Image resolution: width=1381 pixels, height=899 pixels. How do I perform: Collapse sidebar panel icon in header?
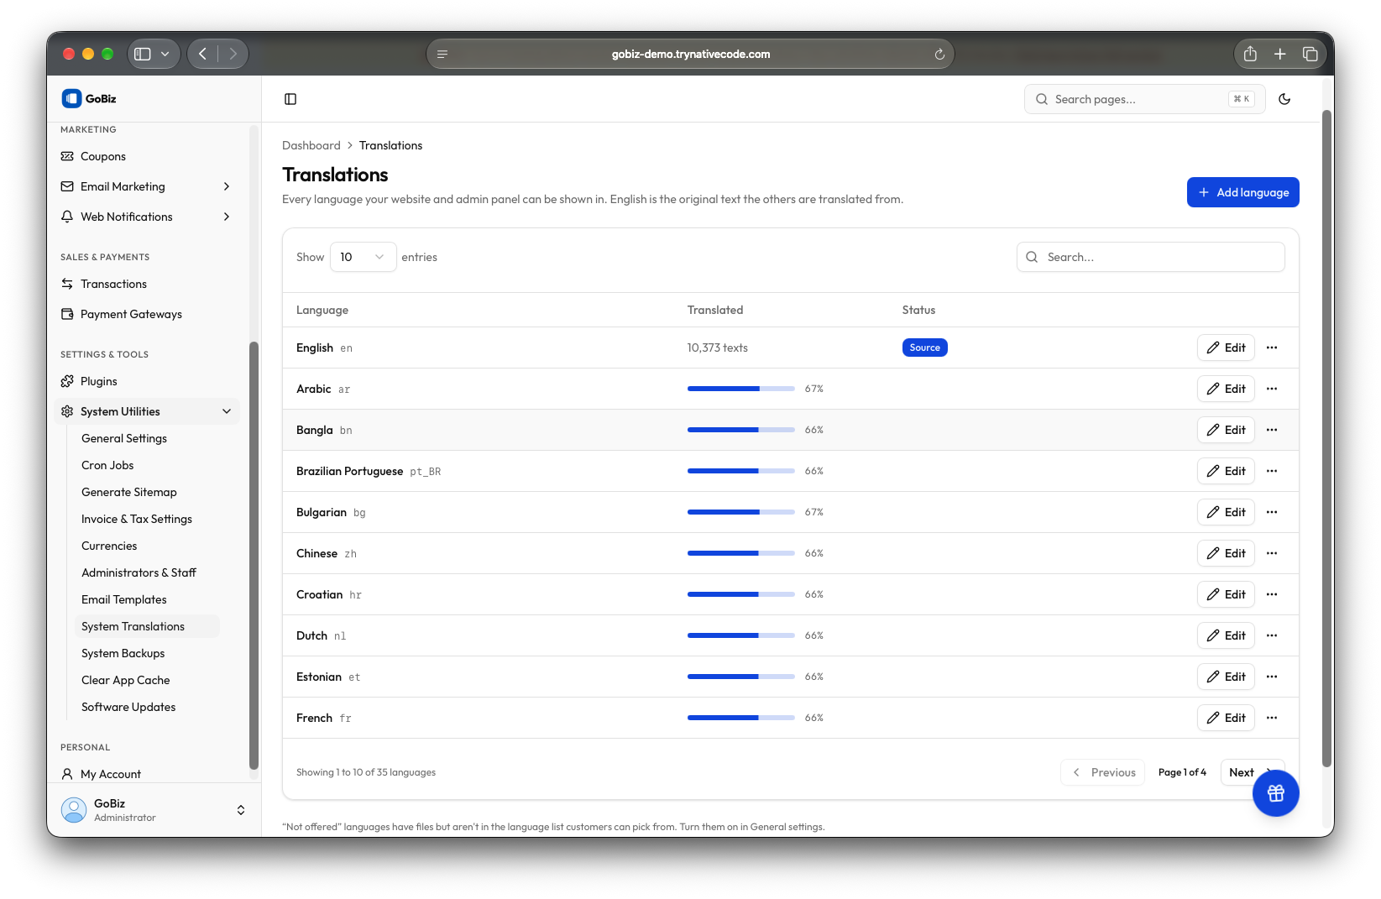point(290,99)
